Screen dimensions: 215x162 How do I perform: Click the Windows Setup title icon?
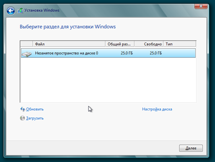tap(20, 10)
